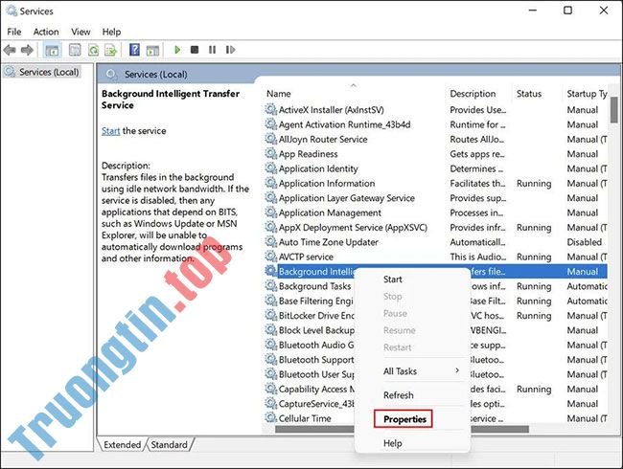The width and height of the screenshot is (623, 469).
Task: Click the Stop Service square icon
Action: [195, 50]
